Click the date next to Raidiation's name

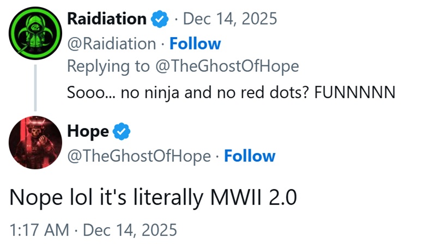229,20
